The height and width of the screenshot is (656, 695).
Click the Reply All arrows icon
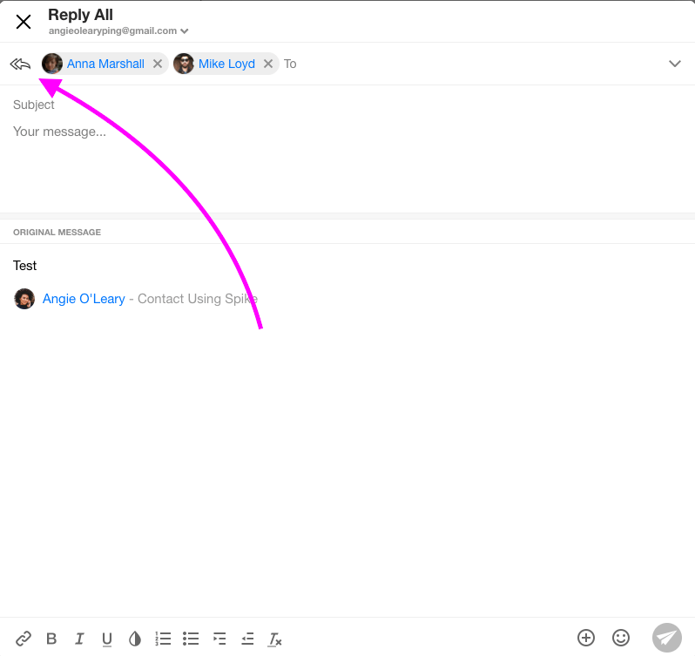[x=20, y=64]
